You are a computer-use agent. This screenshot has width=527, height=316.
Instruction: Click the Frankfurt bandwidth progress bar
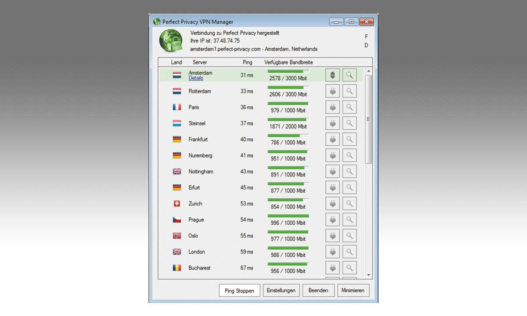click(x=288, y=136)
